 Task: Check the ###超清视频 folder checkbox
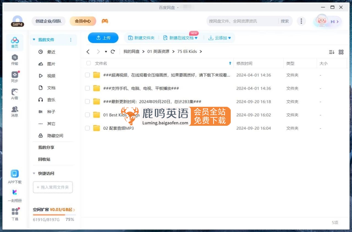click(87, 75)
